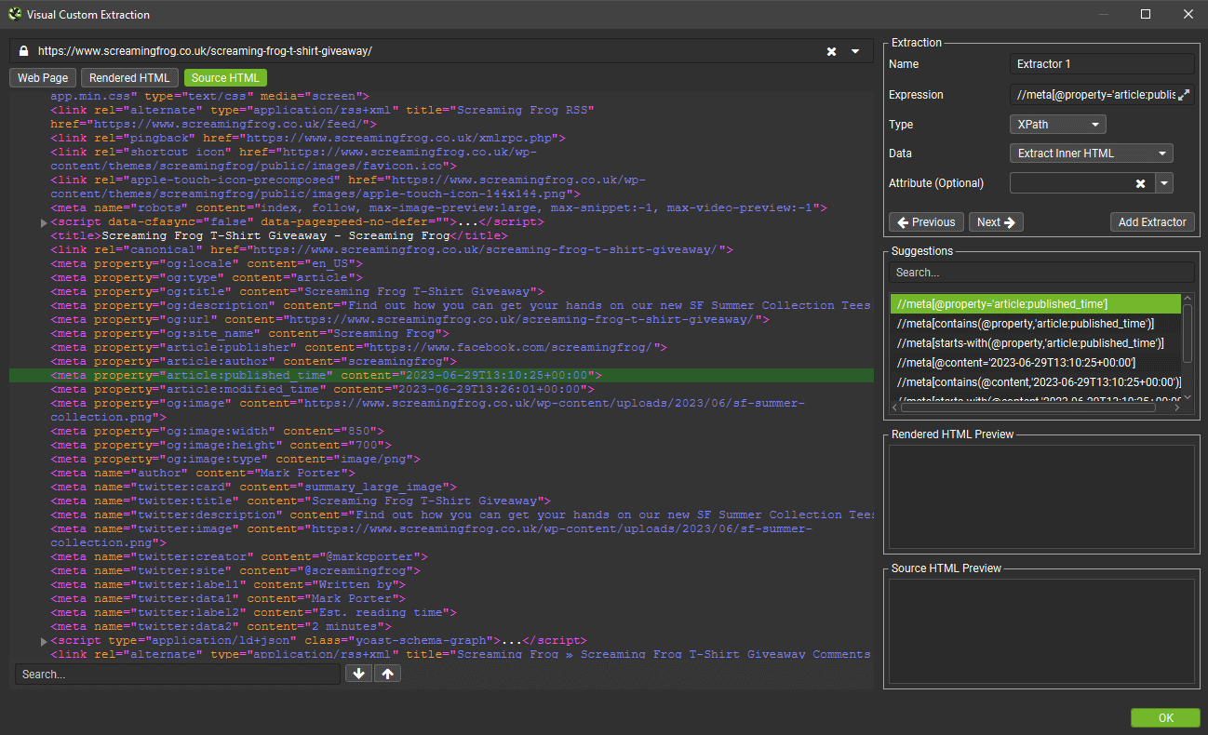The width and height of the screenshot is (1208, 735).
Task: Expand the Expression field editor icon
Action: coord(1184,95)
